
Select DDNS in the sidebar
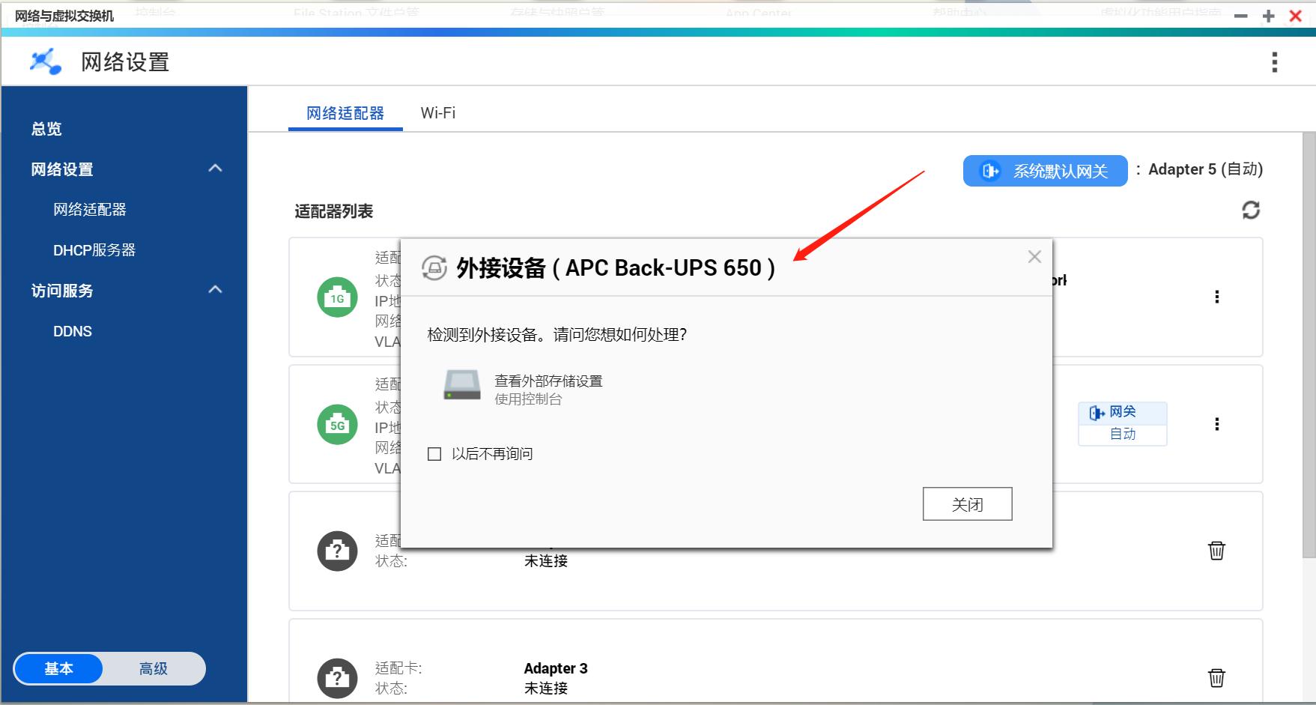73,330
